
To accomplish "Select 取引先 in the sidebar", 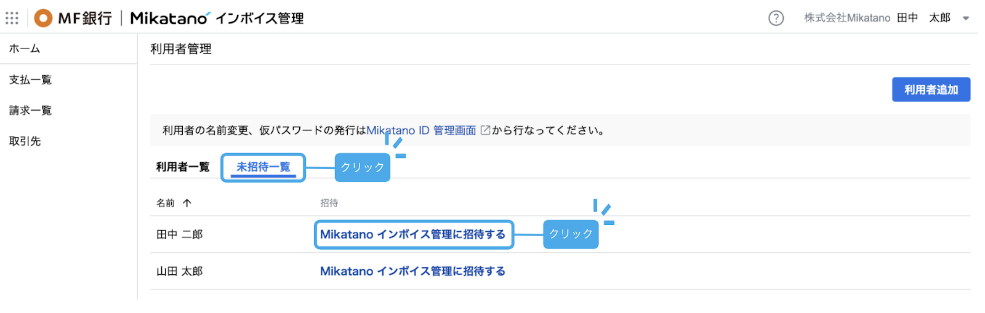I will pos(25,141).
